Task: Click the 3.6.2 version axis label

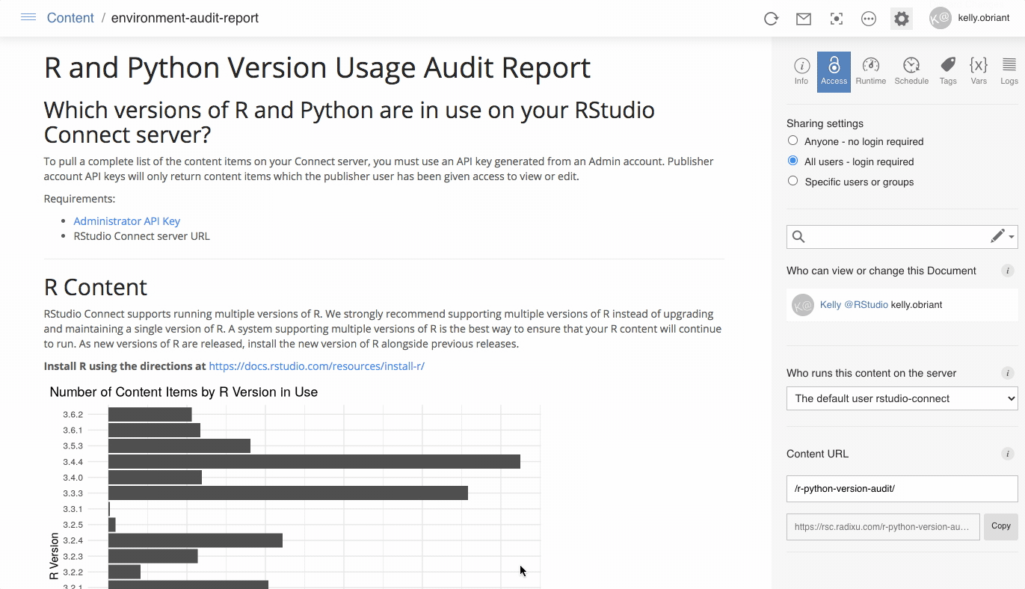Action: coord(73,415)
